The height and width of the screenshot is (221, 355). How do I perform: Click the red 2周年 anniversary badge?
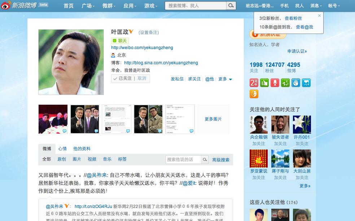pos(254,83)
